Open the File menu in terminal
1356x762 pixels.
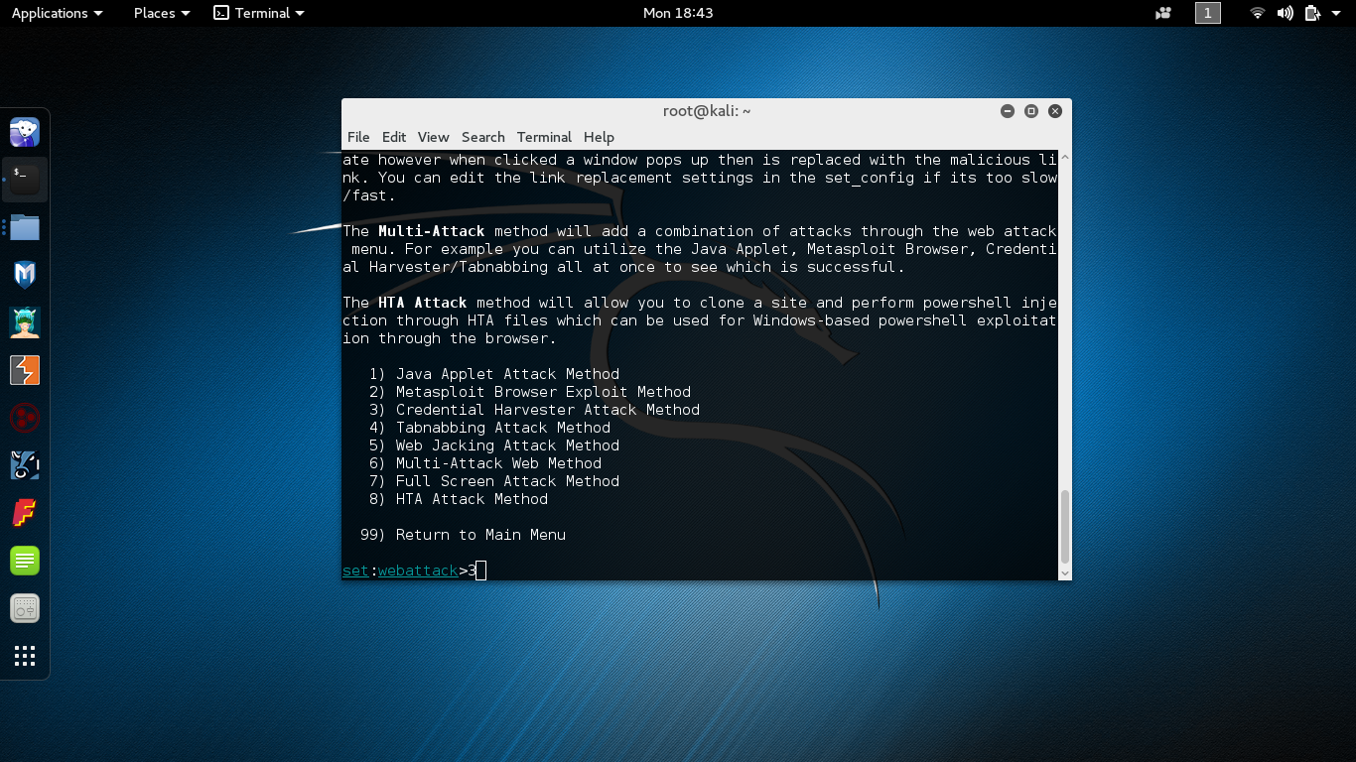tap(358, 137)
